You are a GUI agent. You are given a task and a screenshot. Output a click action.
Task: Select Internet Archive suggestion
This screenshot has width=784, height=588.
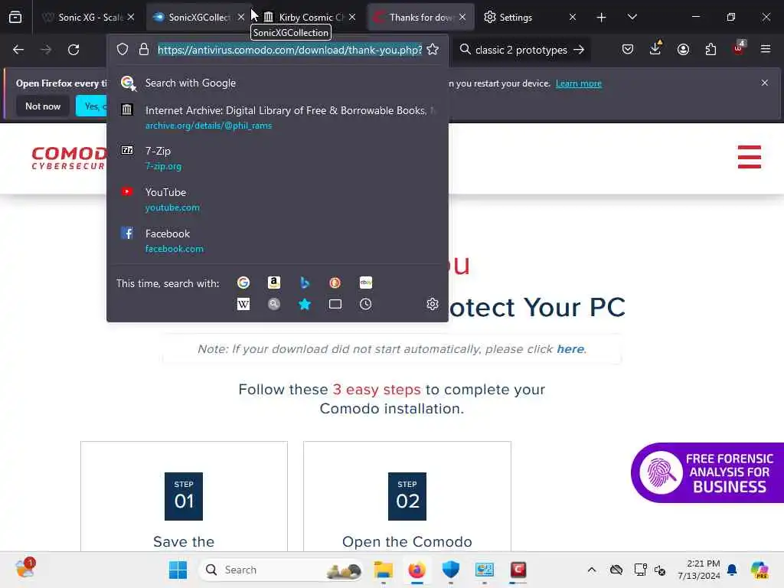click(x=277, y=117)
